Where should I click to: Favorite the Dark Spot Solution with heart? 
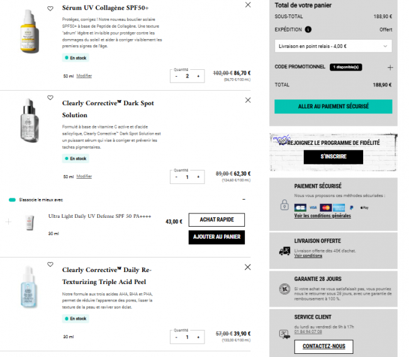tap(50, 98)
